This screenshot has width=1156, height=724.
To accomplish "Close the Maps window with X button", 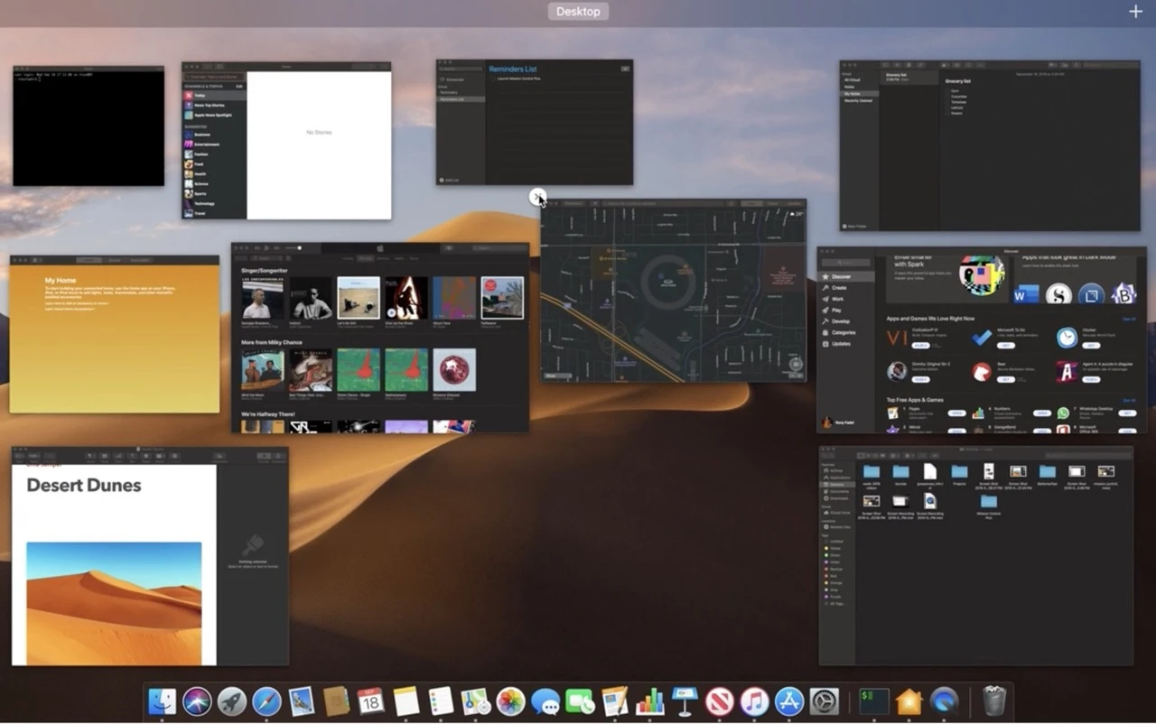I will 537,196.
